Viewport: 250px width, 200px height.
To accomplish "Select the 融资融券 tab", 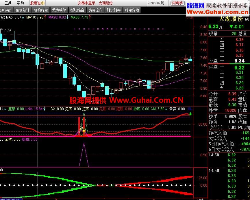I will [114, 10].
